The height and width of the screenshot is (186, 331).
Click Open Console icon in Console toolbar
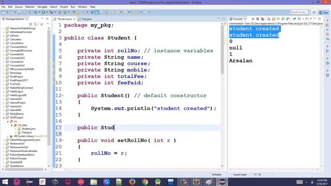[307, 19]
